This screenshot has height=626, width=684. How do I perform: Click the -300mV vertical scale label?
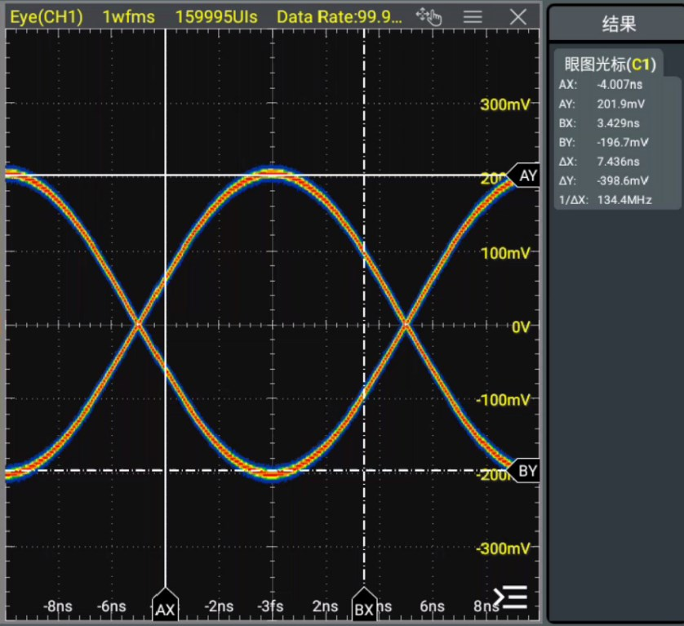pos(503,548)
